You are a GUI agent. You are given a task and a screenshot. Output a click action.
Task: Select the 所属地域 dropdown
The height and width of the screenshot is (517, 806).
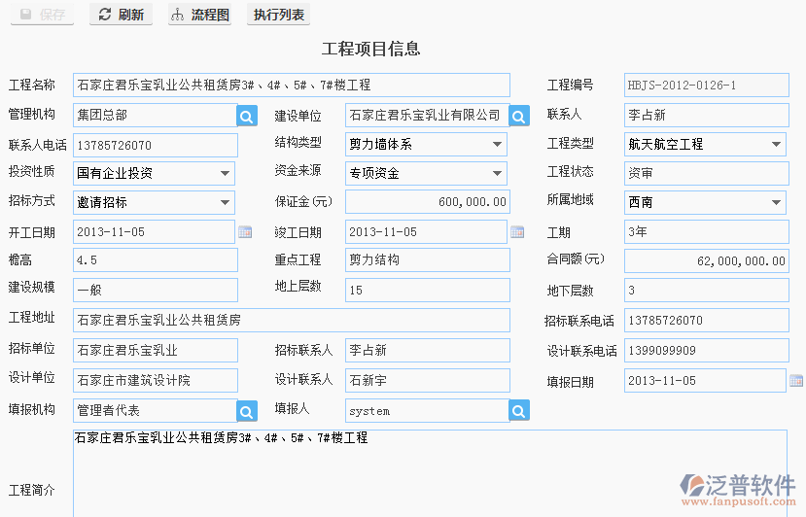(776, 203)
